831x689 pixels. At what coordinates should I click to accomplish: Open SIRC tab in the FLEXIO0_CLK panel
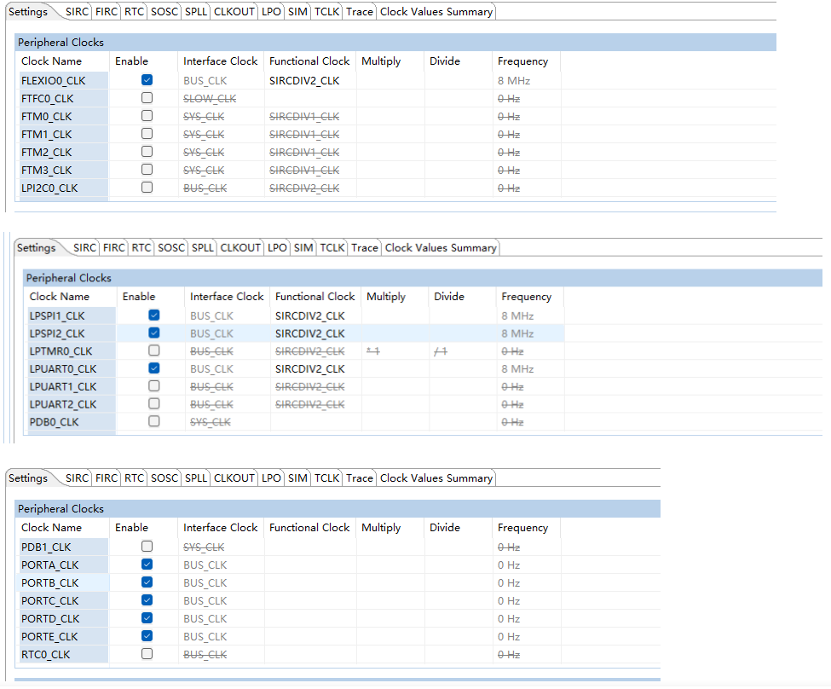click(77, 12)
